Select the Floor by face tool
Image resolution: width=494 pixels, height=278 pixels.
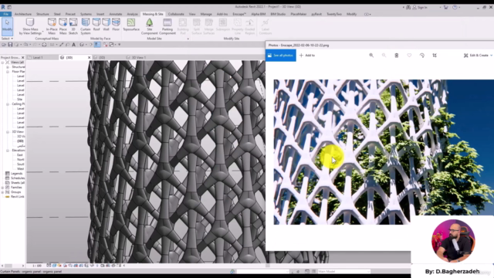[x=116, y=25]
